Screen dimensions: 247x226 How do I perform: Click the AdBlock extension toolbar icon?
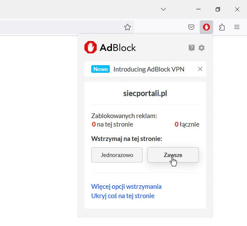pos(206,27)
